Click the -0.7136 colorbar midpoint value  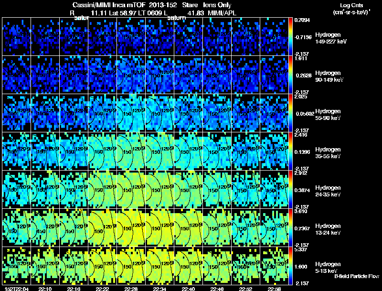[303, 37]
